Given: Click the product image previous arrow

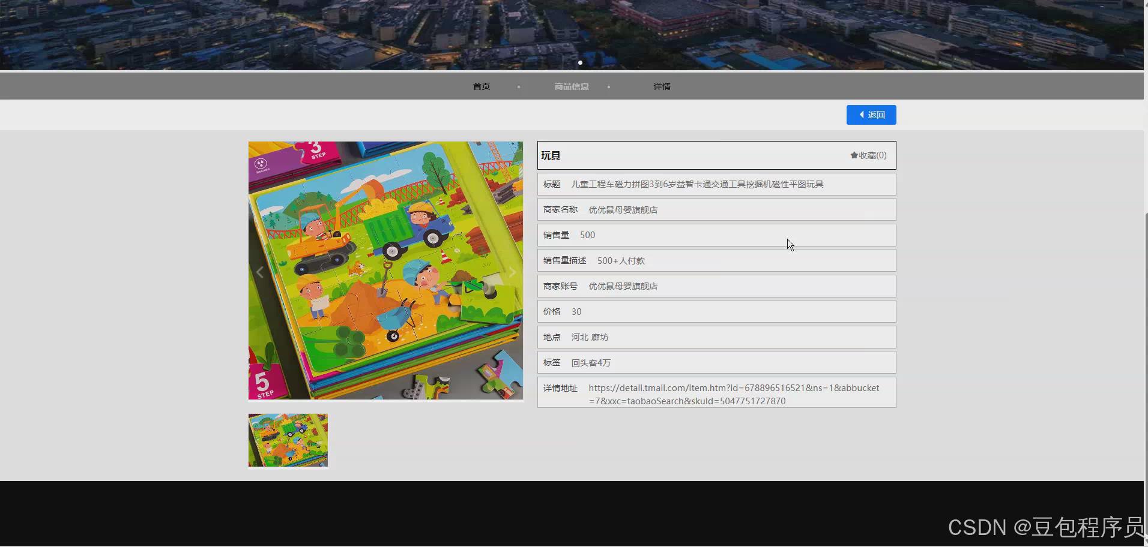Looking at the screenshot, I should 260,272.
